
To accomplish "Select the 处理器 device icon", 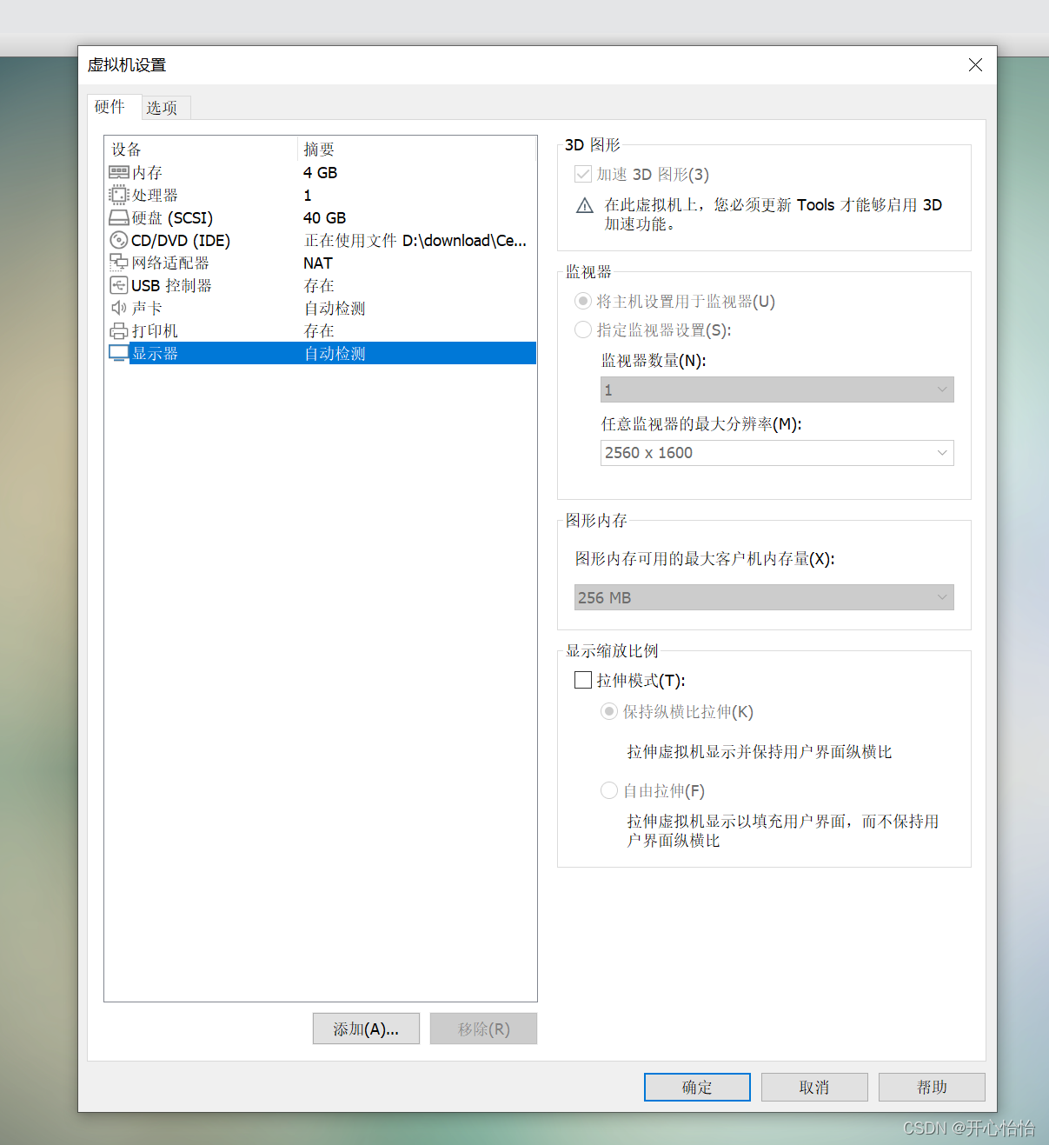I will pos(119,194).
